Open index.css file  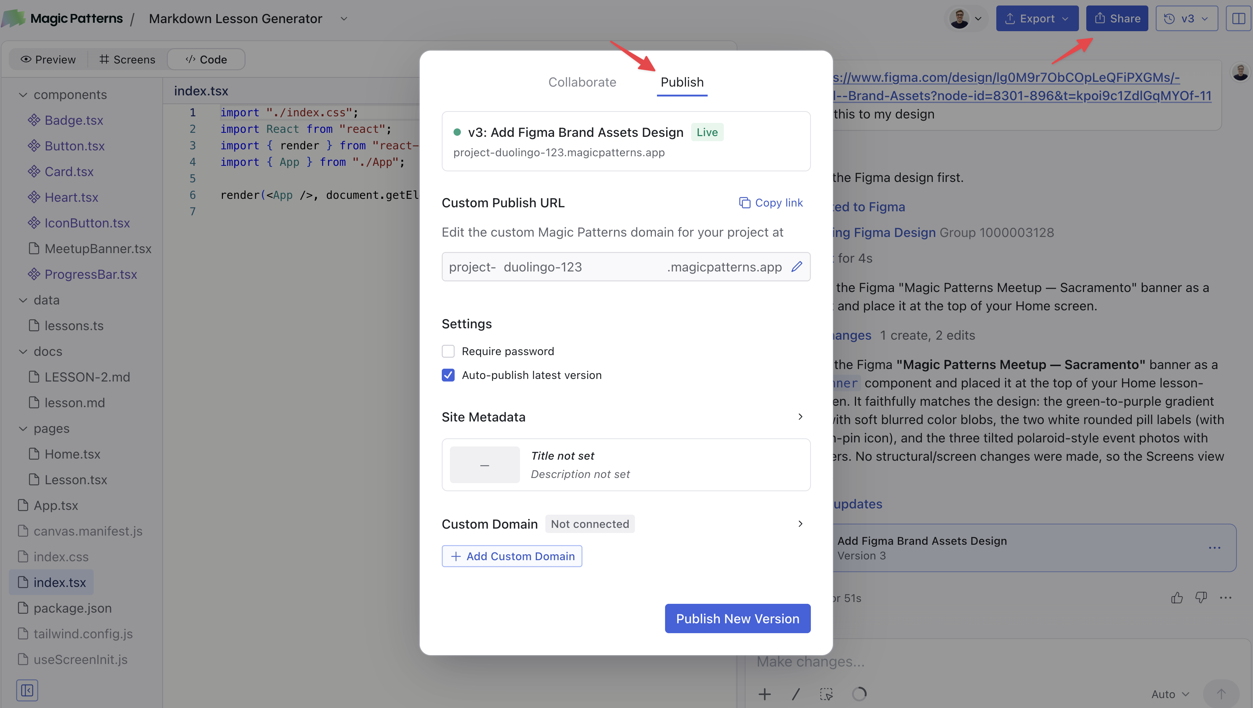tap(53, 557)
